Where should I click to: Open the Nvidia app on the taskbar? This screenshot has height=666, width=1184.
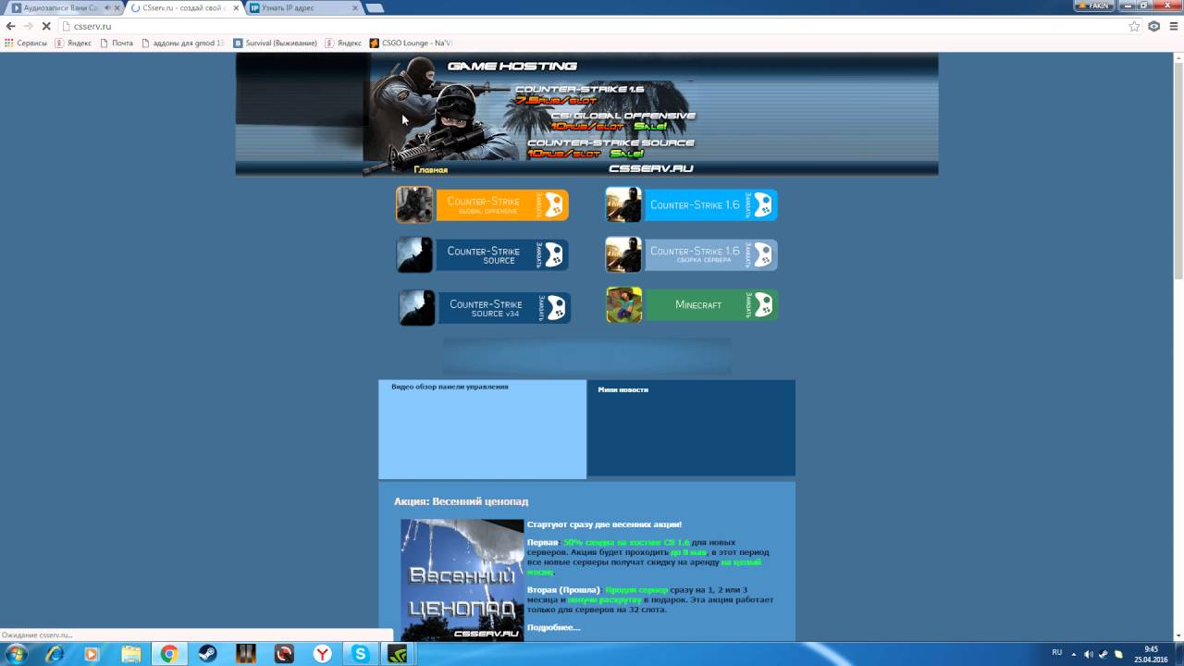point(399,654)
